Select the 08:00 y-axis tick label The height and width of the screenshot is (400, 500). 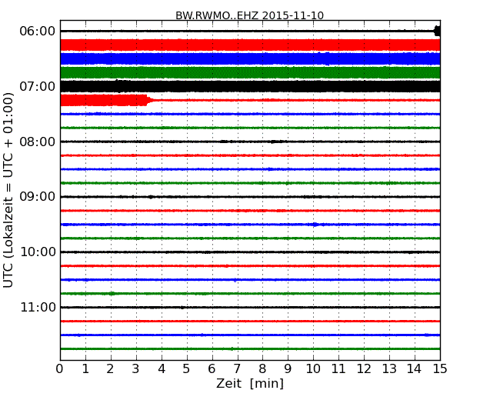[x=38, y=142]
